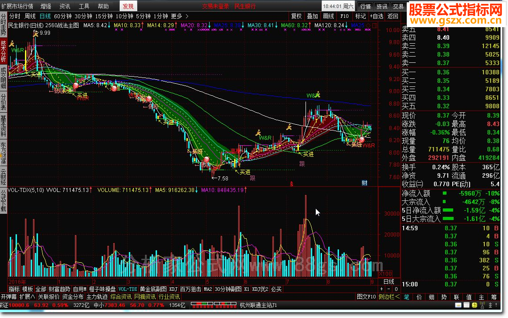This screenshot has width=508, height=318.
Task: Click the 行情 button at top right
Action: tap(365, 6)
